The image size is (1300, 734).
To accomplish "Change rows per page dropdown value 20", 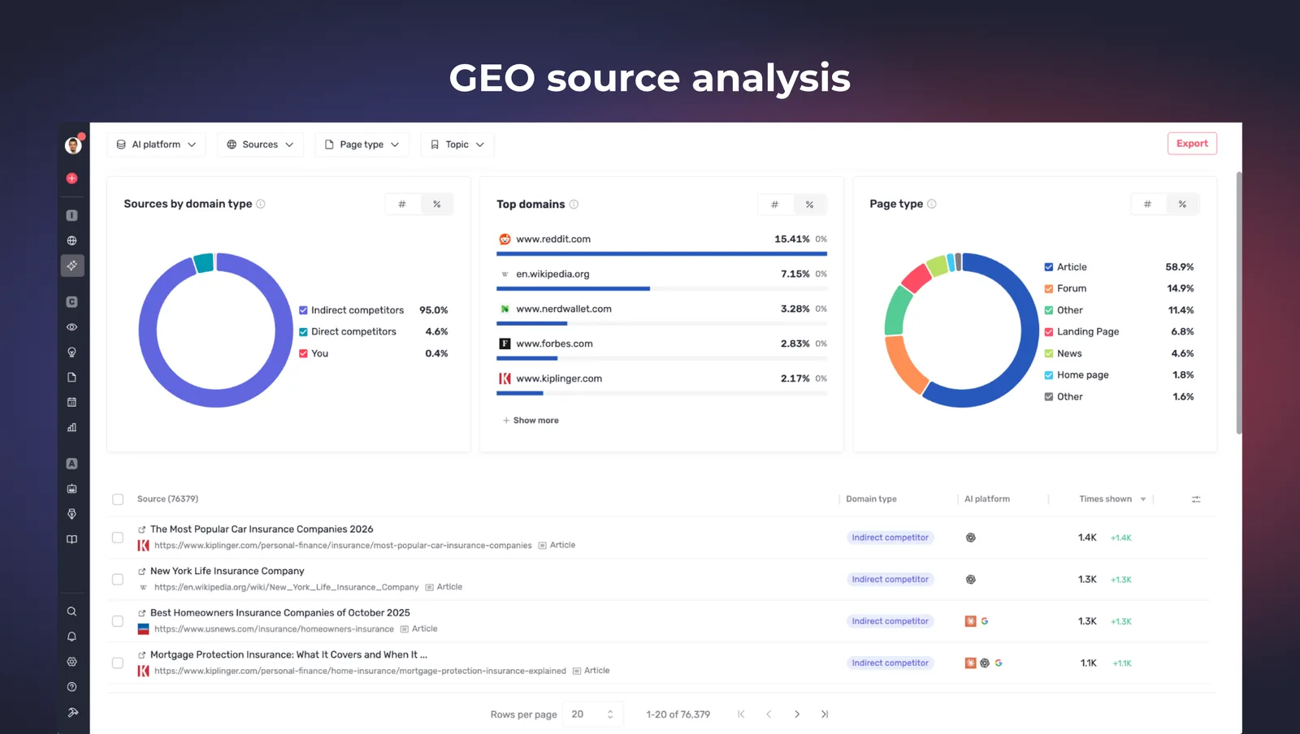I will tap(592, 715).
